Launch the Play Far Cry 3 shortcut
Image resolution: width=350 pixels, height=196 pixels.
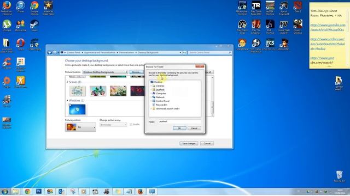(x=270, y=45)
